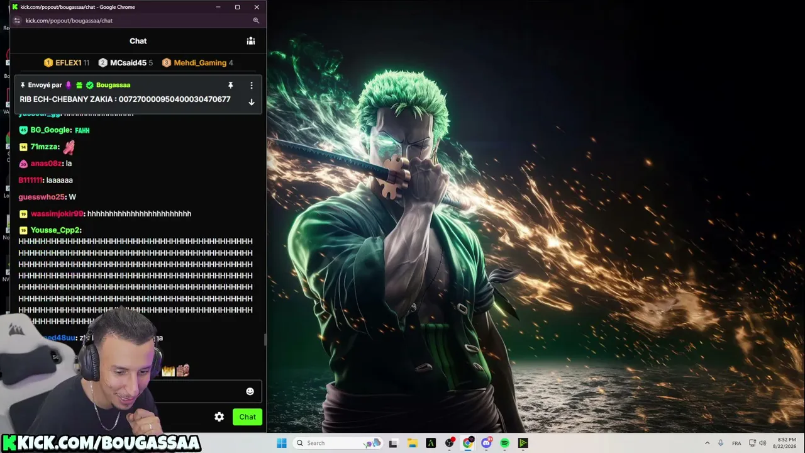805x453 pixels.
Task: Select pinned RIB account number text
Action: click(174, 99)
